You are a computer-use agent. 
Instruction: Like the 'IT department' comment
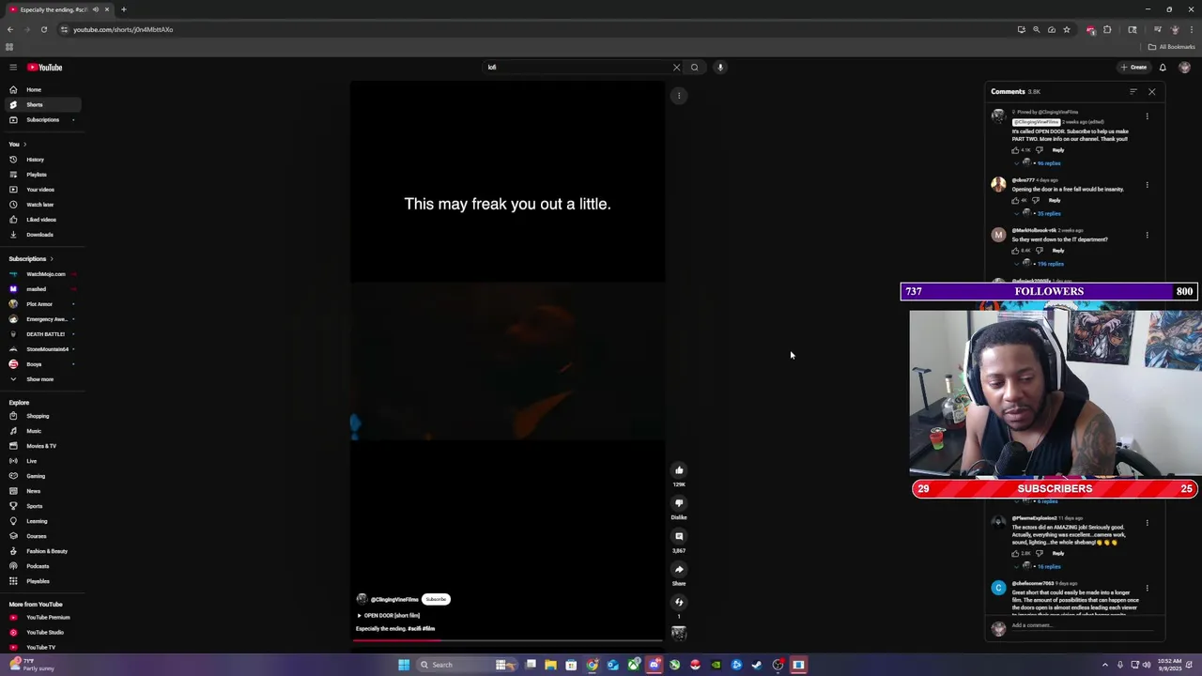pos(1015,251)
